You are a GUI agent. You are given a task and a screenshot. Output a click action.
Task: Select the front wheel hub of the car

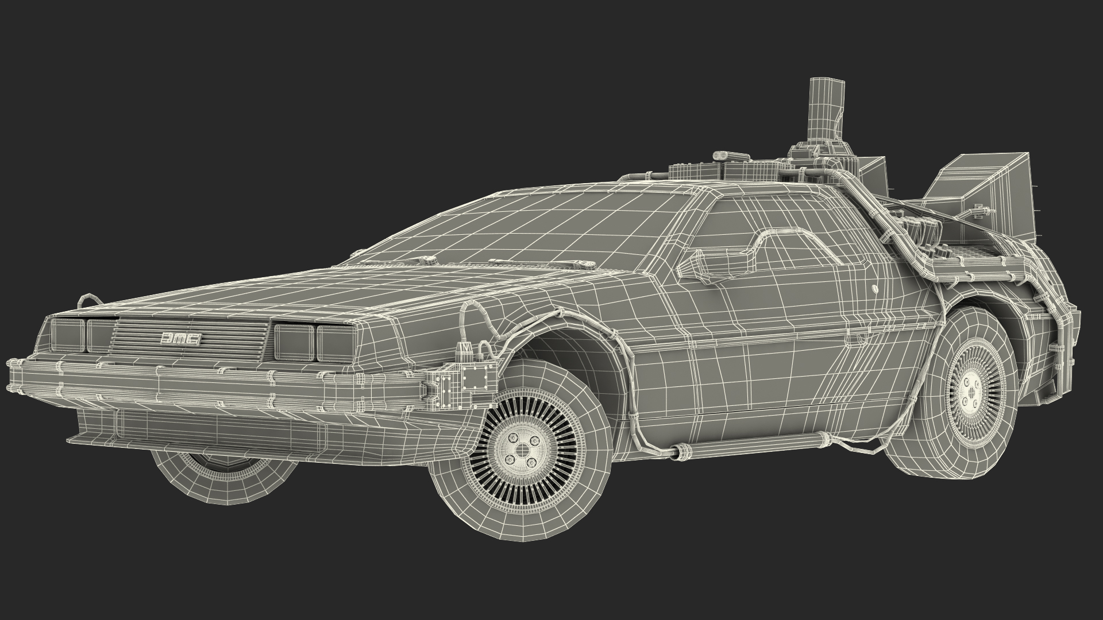coord(522,449)
